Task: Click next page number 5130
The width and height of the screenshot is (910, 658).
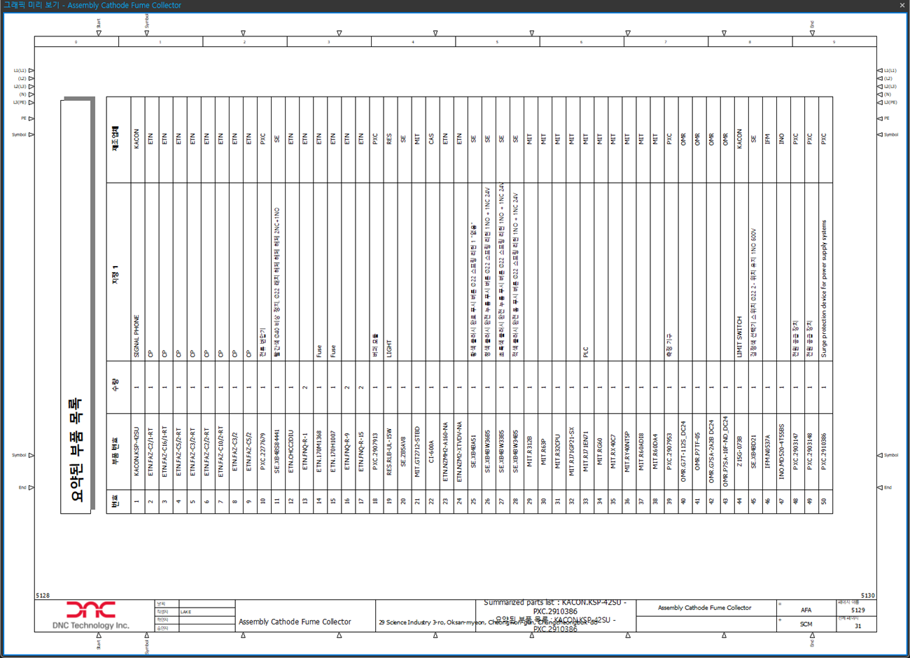Action: [x=868, y=596]
